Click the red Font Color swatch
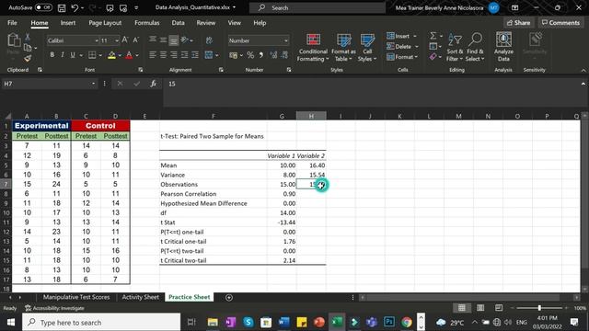 point(129,55)
